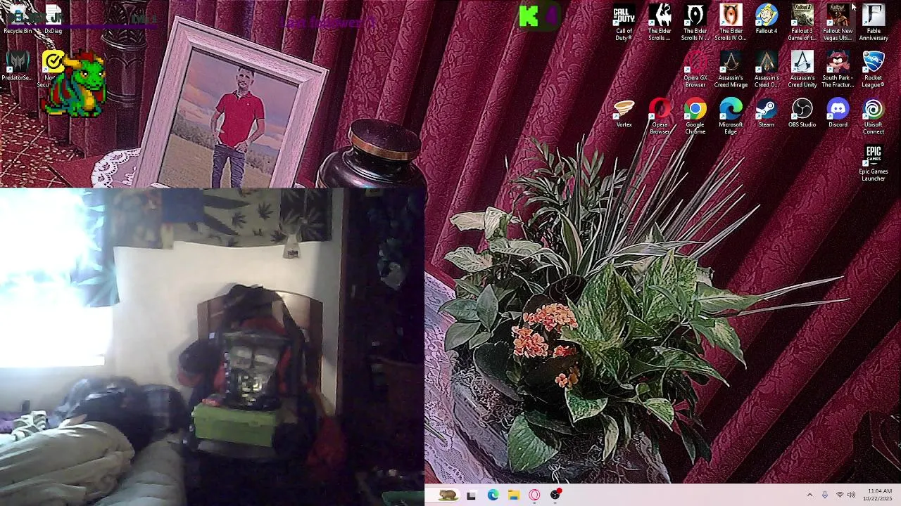Click the microphone tray icon

[825, 495]
